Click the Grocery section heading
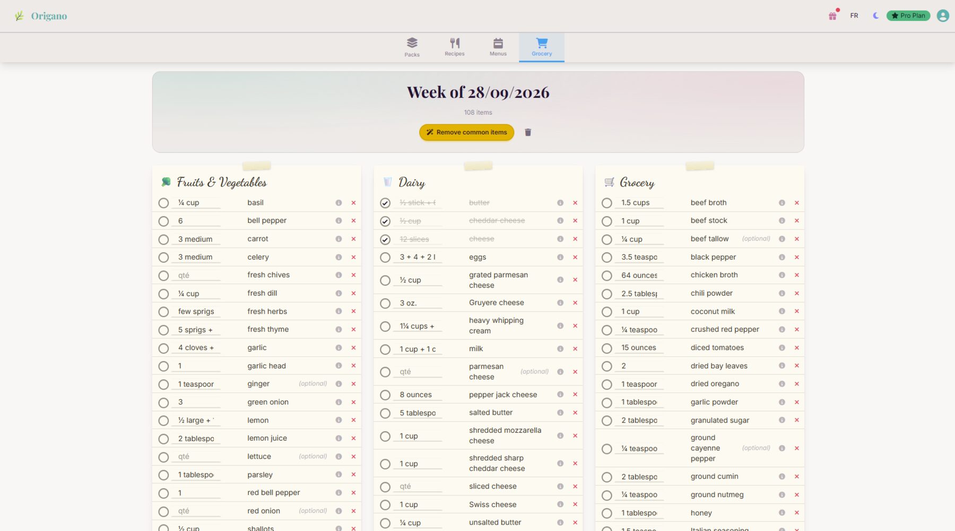 [637, 182]
